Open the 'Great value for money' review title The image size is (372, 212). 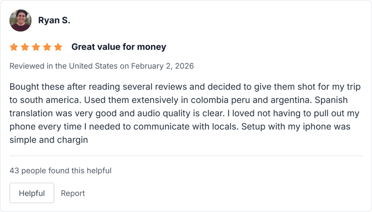coord(119,47)
